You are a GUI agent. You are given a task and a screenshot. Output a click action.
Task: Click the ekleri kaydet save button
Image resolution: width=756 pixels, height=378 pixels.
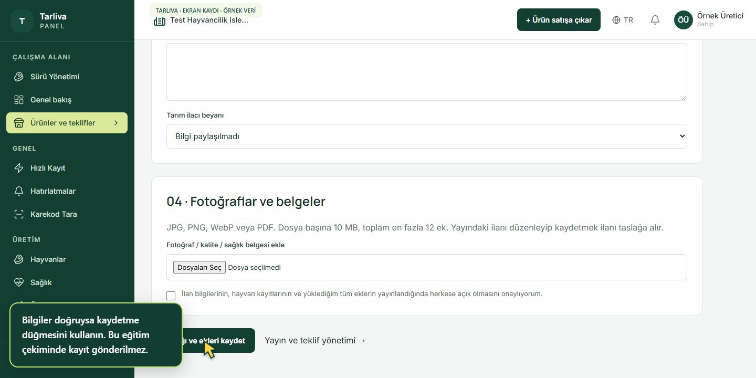click(x=218, y=340)
